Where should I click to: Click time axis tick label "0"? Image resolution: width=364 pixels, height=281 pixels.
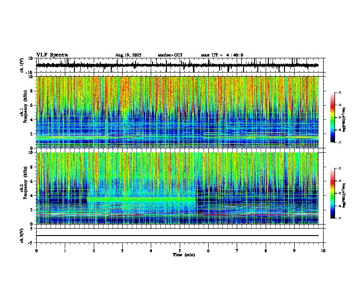click(36, 251)
